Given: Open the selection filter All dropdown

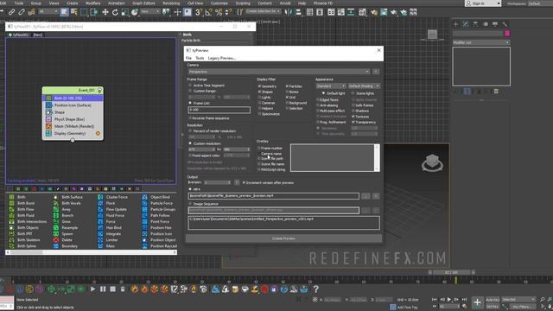Looking at the screenshot, I should click(48, 11).
